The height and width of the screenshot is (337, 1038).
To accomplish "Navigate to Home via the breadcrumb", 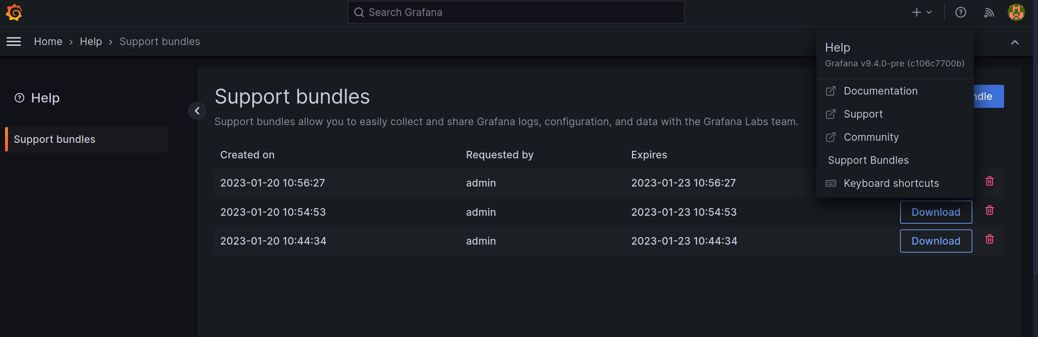I will click(x=48, y=41).
